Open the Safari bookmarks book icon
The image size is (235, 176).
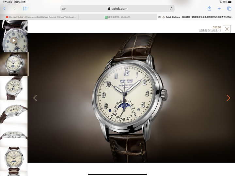pyautogui.click(x=25, y=9)
